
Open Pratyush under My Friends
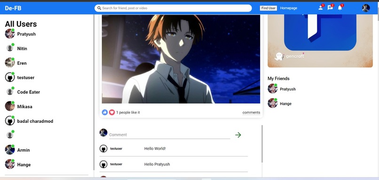288,89
